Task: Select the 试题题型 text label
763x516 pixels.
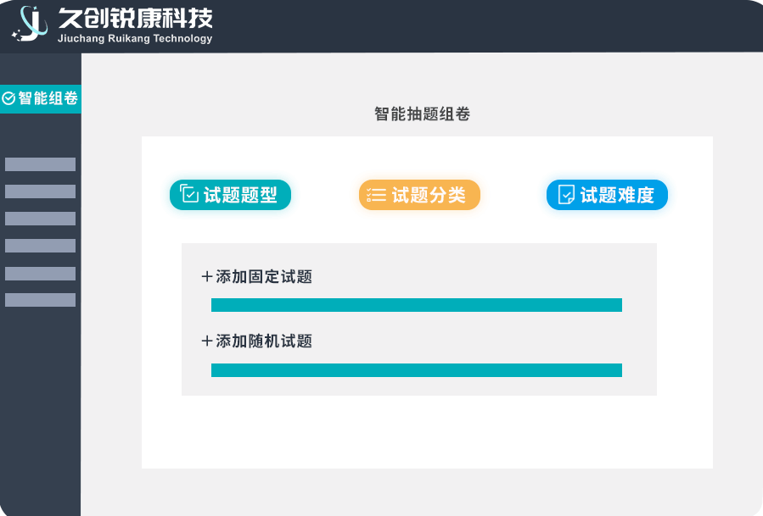Action: pos(240,195)
